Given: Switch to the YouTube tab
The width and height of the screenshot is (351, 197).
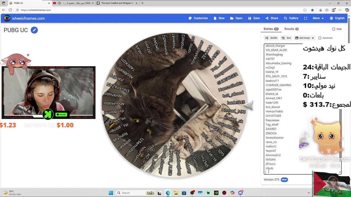Looking at the screenshot, I should (x=74, y=3).
